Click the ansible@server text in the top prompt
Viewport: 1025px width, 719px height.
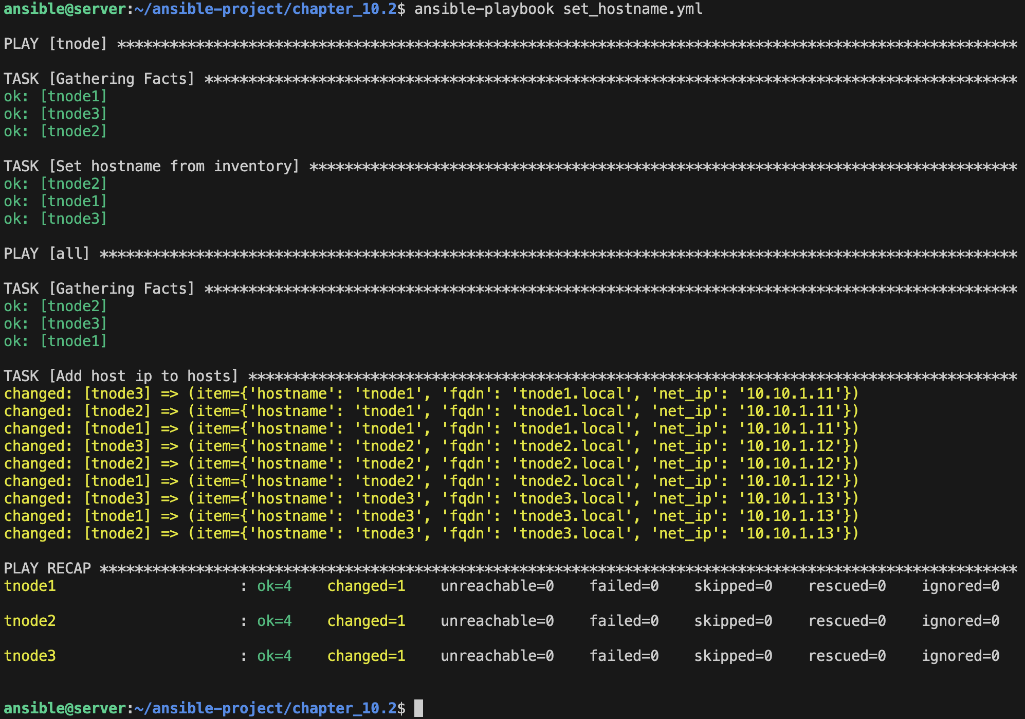pyautogui.click(x=65, y=9)
